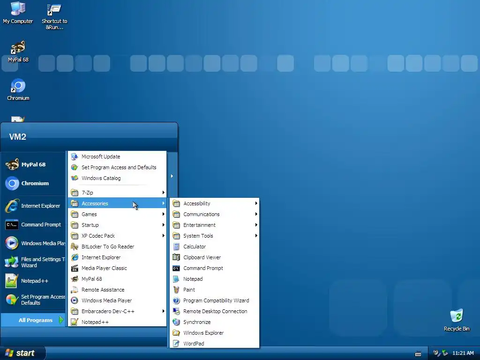Expand the Startup folder
Screen dimensions: 480x360
[117, 225]
